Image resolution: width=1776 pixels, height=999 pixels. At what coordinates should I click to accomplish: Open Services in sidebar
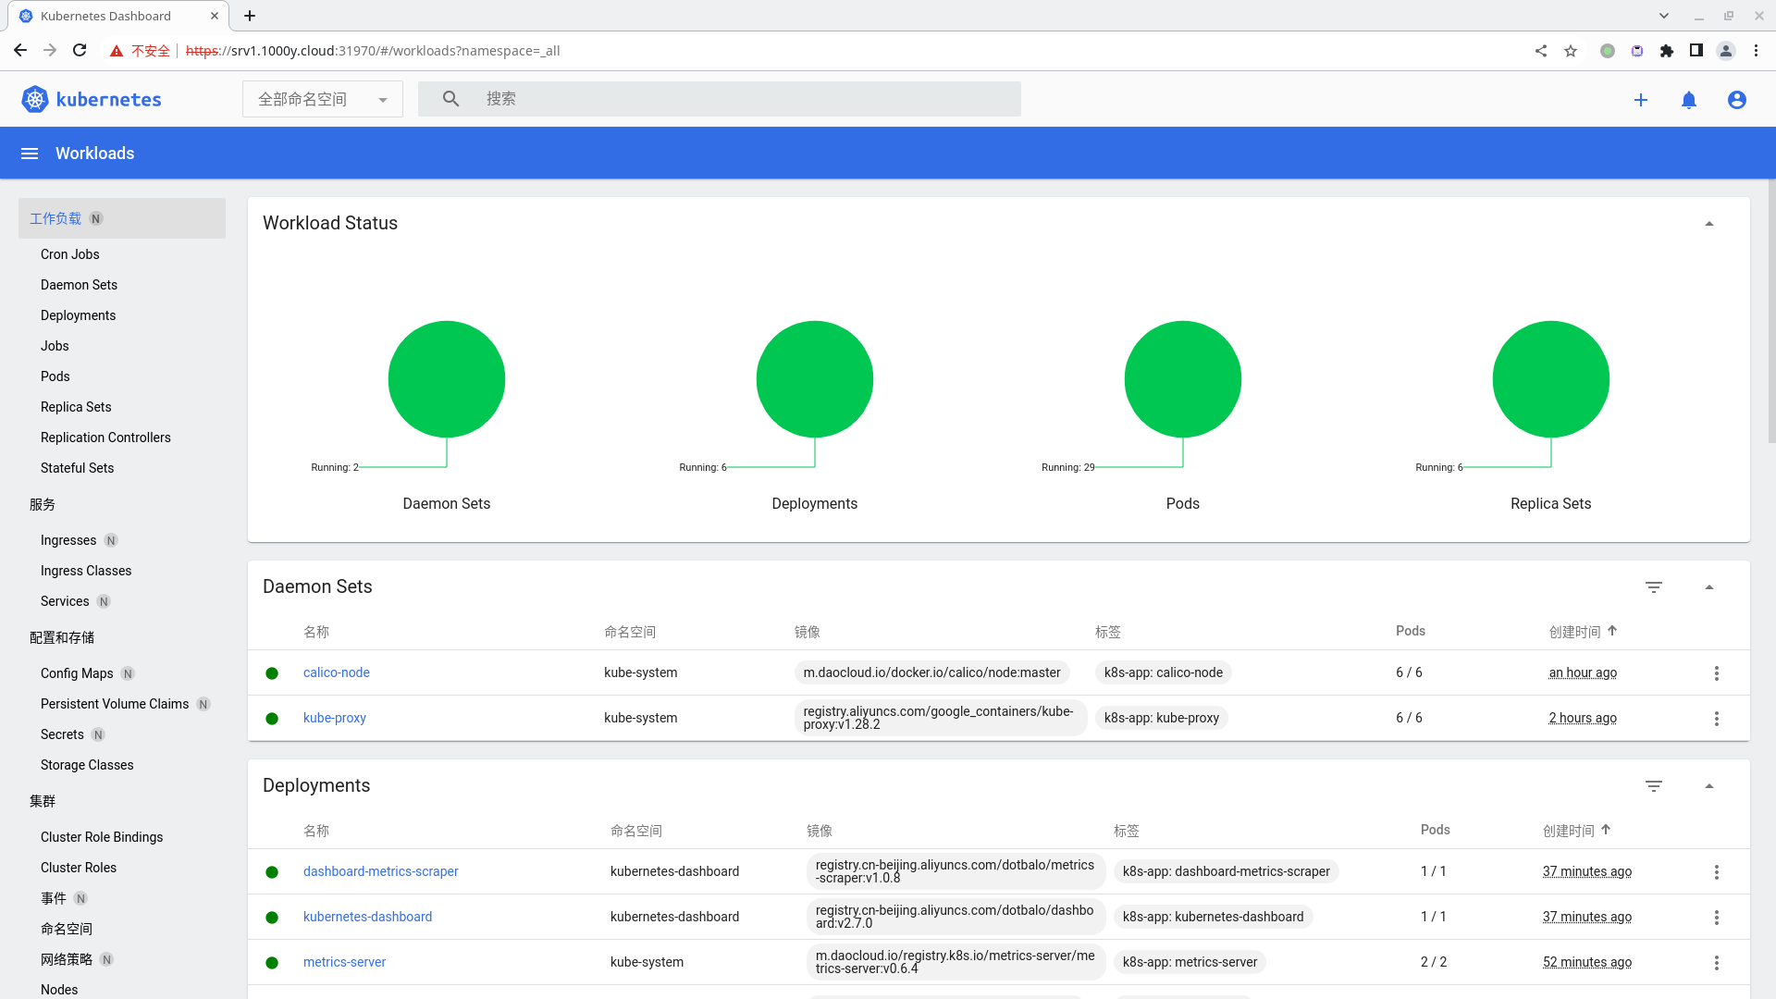coord(65,601)
